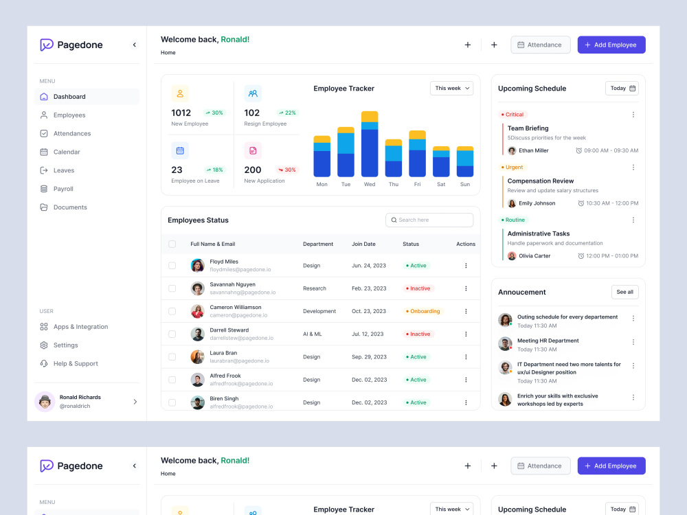Open options for the Critical schedule item
Screen dimensions: 687x515
[x=633, y=115]
